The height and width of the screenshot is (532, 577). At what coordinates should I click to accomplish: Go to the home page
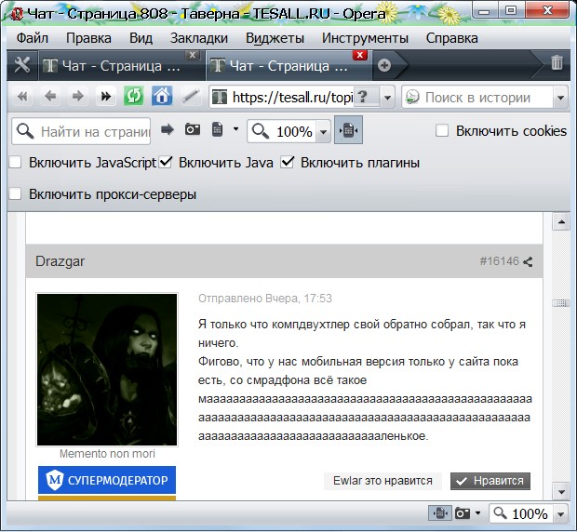162,97
